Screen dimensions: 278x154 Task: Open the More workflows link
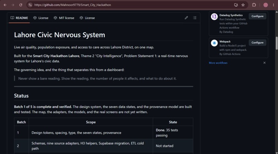[x=218, y=63]
